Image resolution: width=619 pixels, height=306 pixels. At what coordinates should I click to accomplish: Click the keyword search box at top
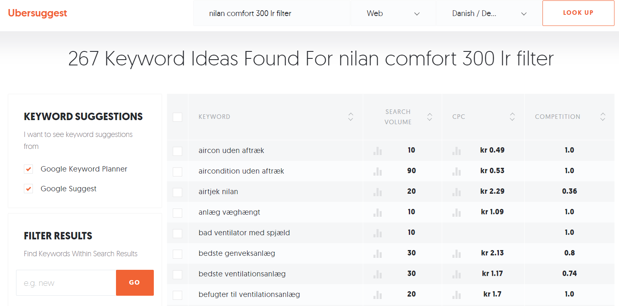(271, 14)
